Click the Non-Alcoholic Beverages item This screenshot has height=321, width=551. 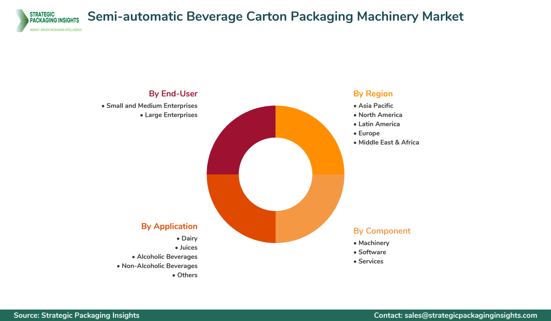coord(159,266)
